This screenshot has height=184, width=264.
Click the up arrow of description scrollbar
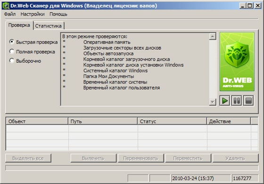pos(213,36)
